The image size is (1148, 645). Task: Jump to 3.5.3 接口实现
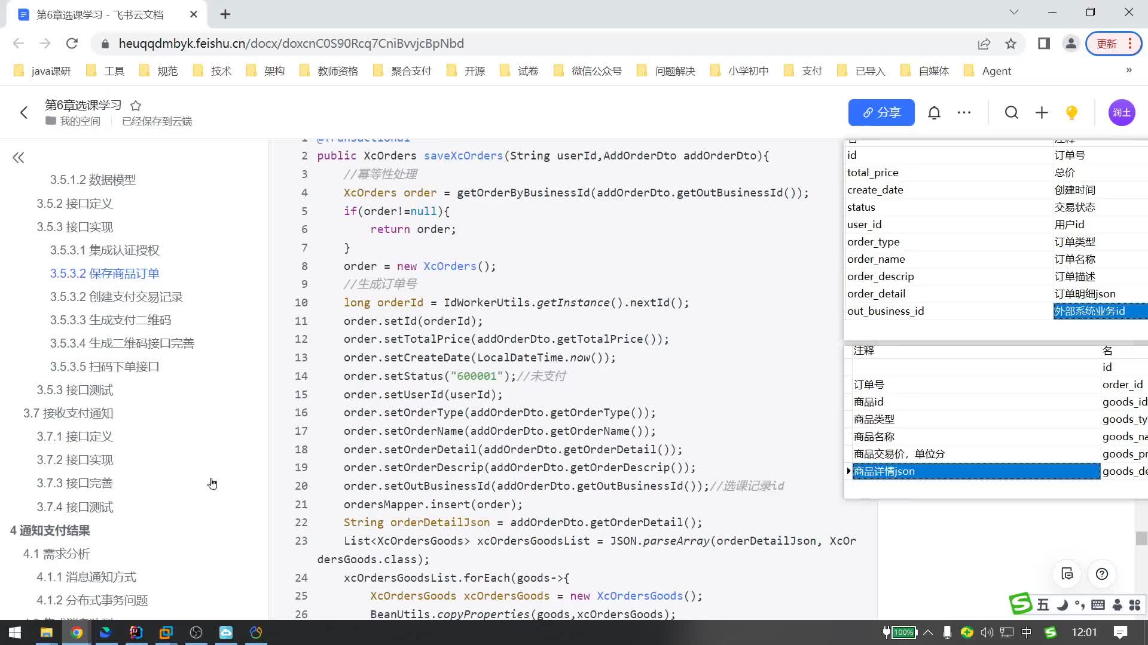(x=75, y=227)
